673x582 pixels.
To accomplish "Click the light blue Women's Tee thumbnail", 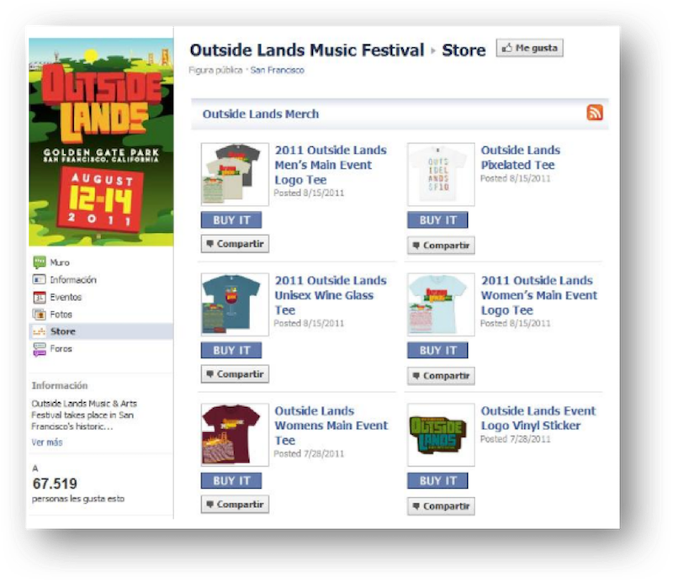I will click(x=441, y=304).
